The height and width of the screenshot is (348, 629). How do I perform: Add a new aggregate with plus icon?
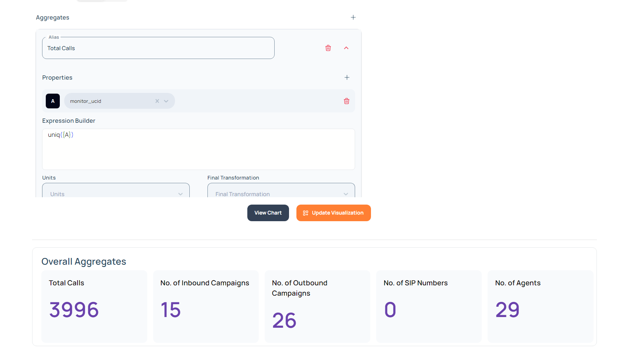pos(353,17)
